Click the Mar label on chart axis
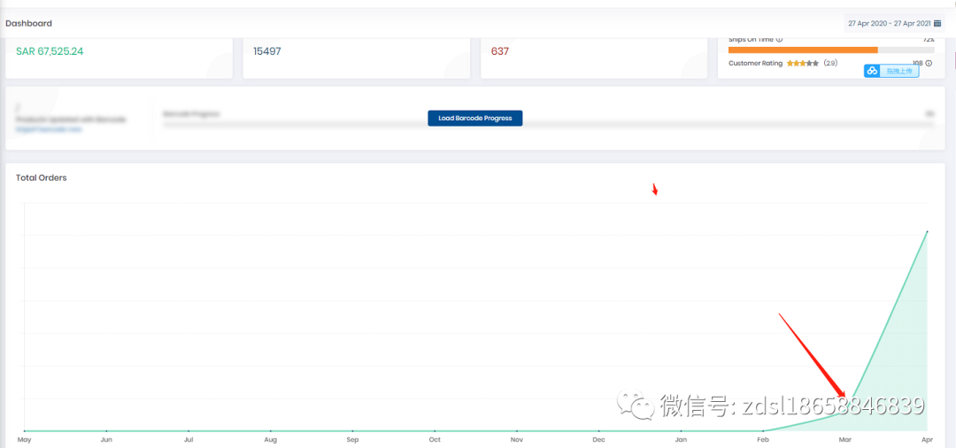The height and width of the screenshot is (448, 956). 845,439
